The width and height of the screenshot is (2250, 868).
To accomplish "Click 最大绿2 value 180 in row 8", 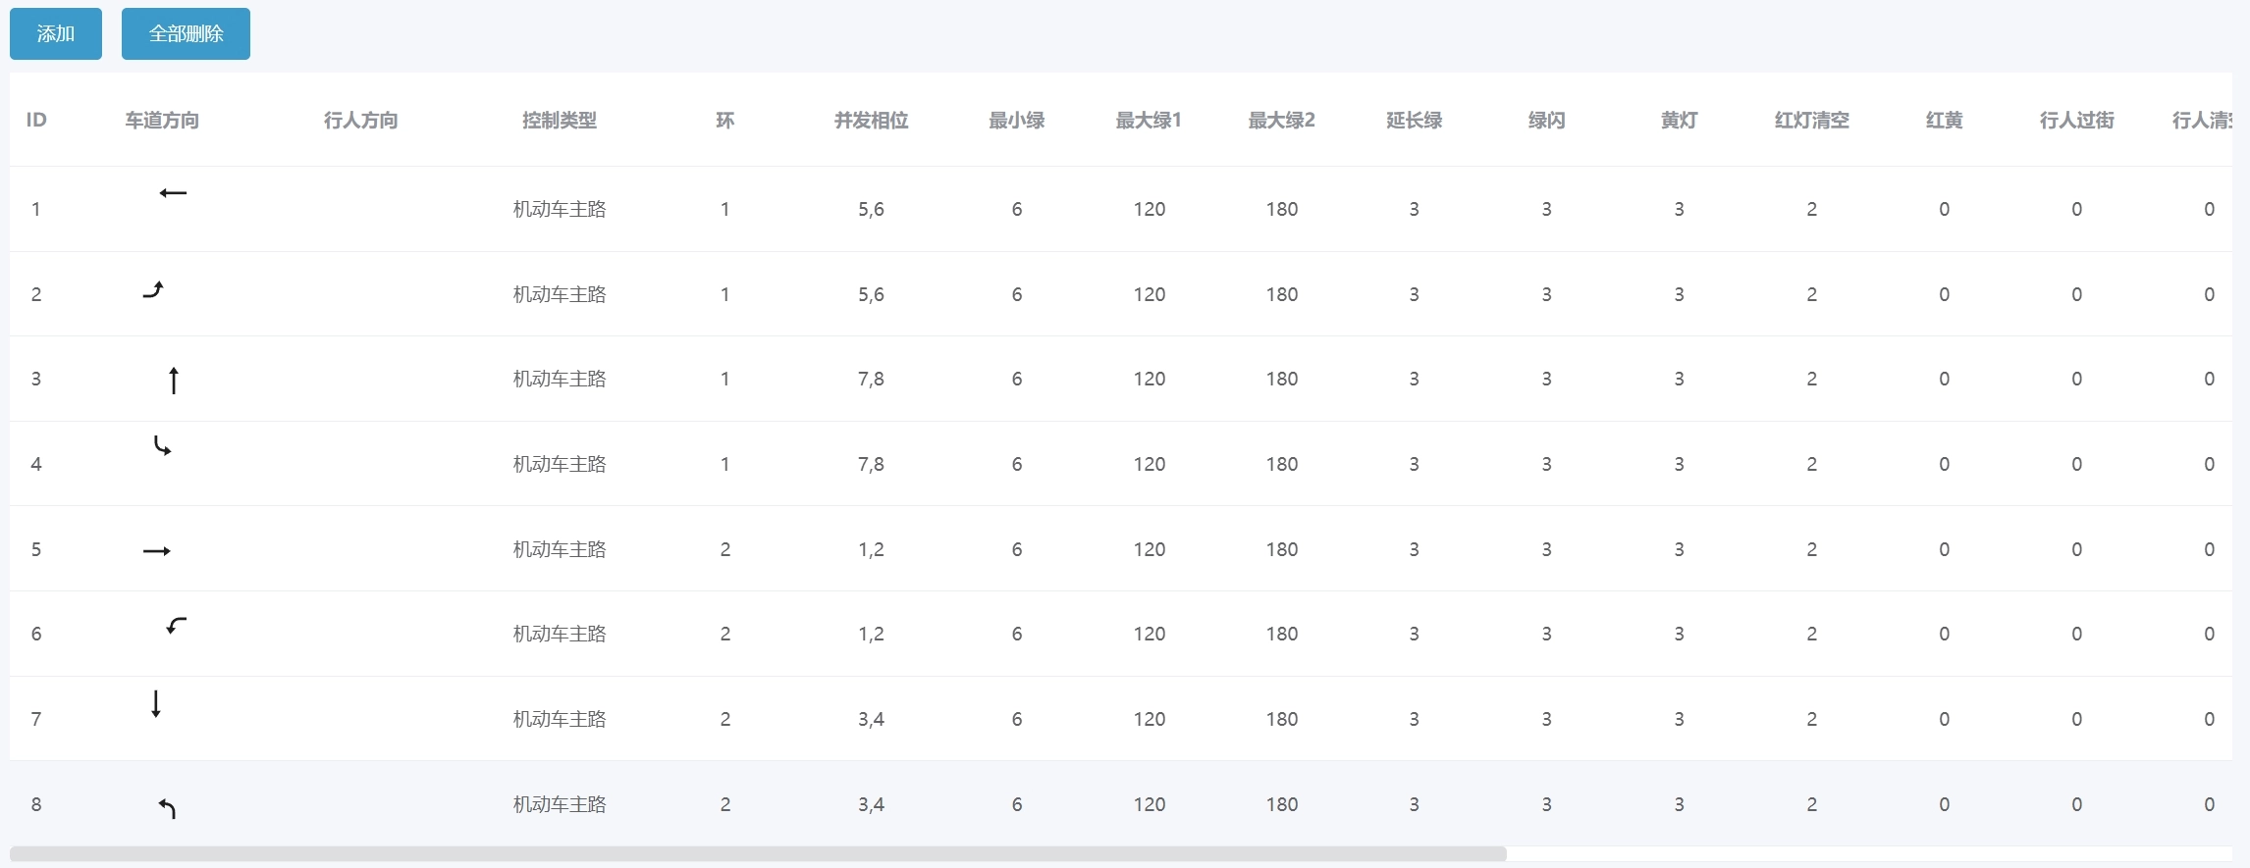I will coord(1281,804).
